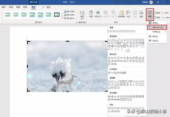Select the lightning bolt shape
The width and height of the screenshot is (170, 117).
[127, 46]
